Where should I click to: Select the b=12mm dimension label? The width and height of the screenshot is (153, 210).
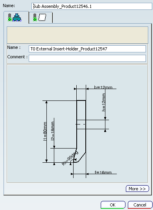(x=103, y=87)
